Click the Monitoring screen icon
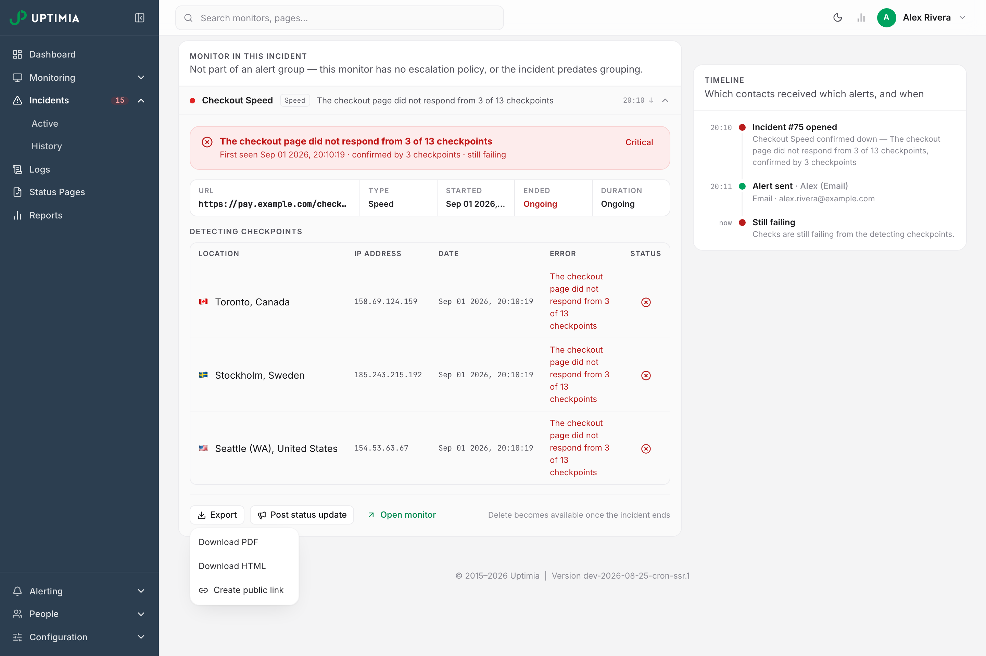Screen dimensions: 986x656 pyautogui.click(x=17, y=77)
